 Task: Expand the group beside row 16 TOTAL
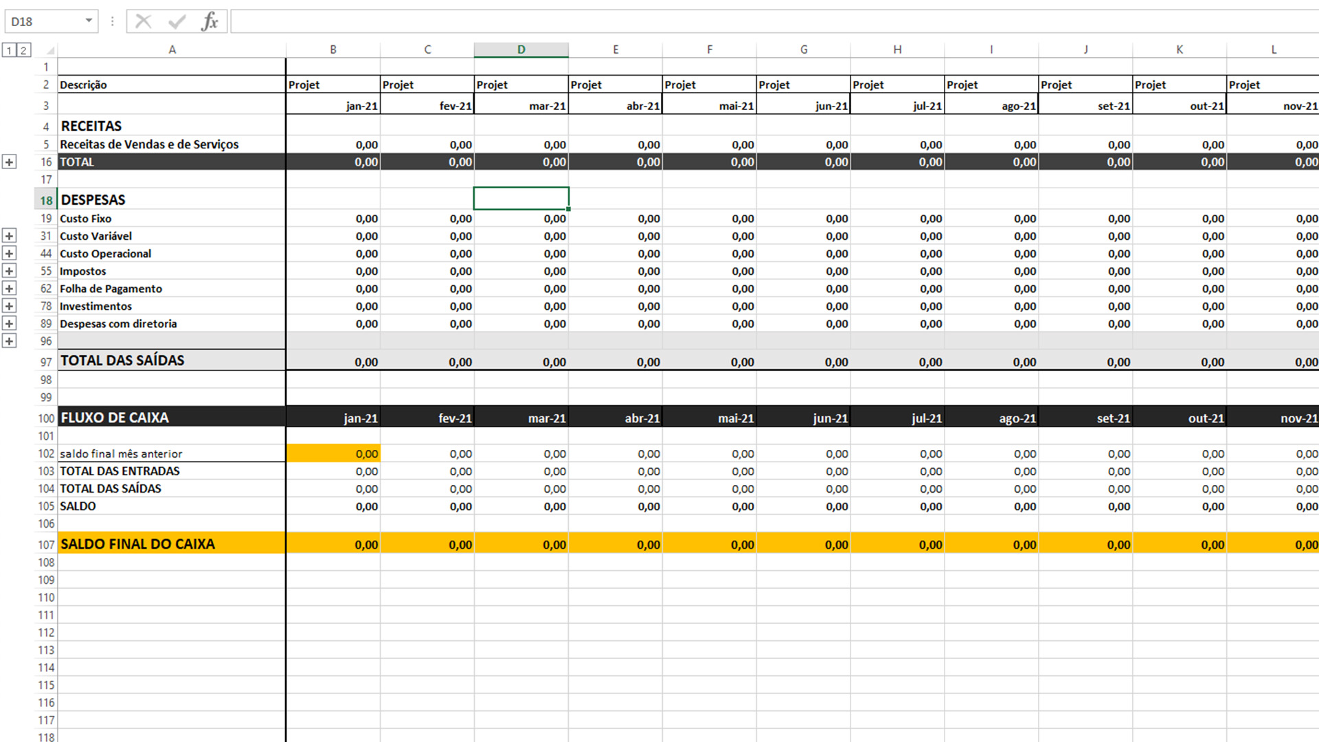point(9,162)
